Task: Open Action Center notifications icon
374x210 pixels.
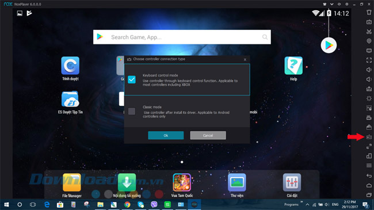Action: pyautogui.click(x=365, y=204)
